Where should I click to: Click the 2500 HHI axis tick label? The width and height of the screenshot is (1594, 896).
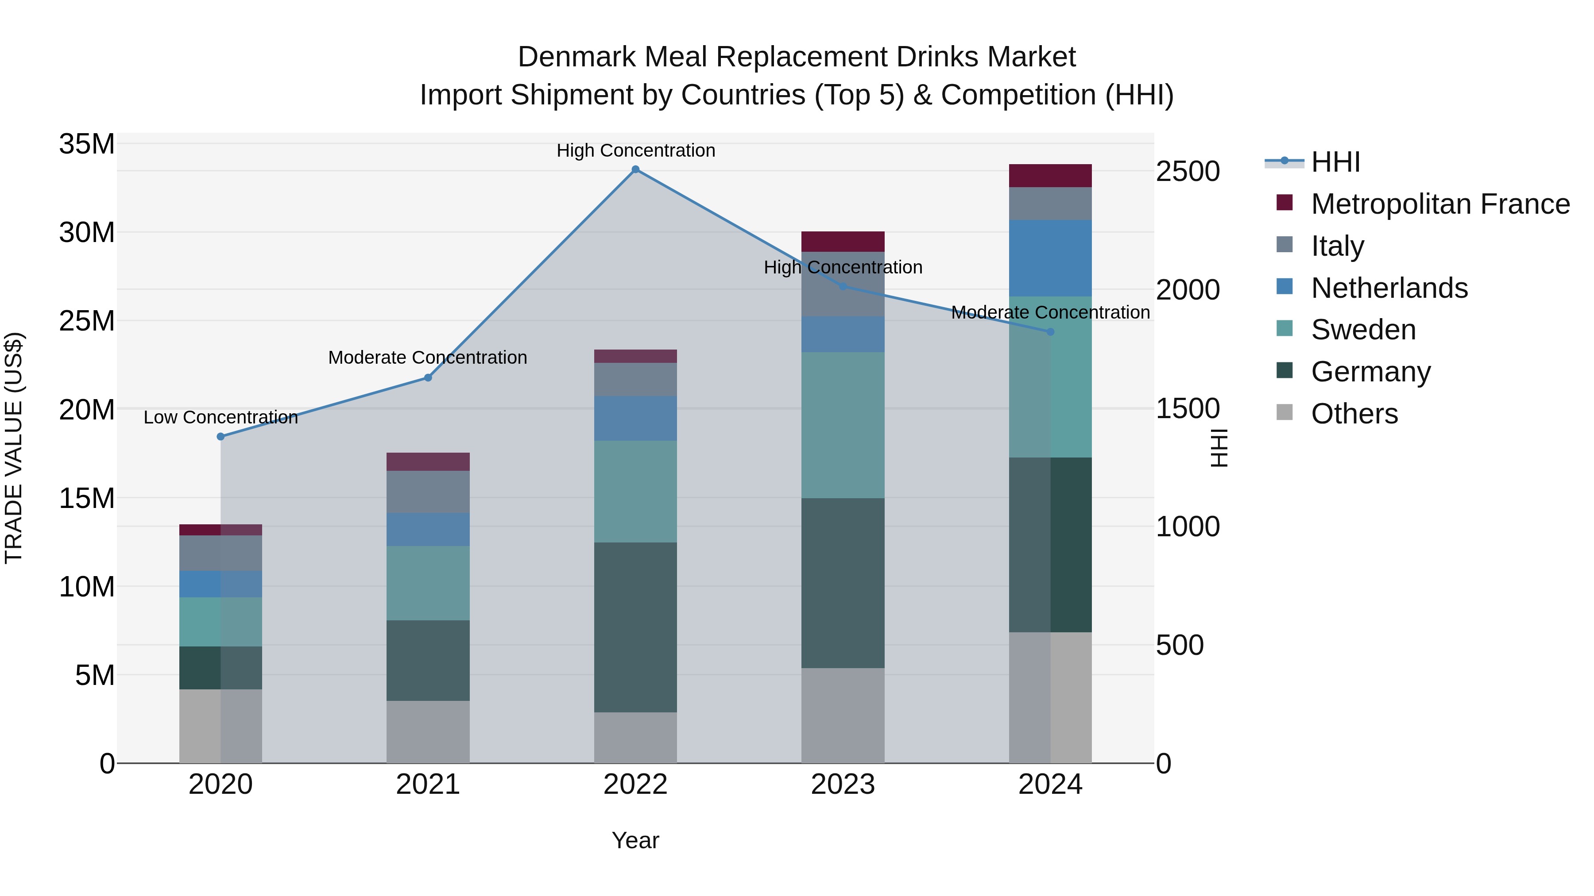[x=1188, y=171]
